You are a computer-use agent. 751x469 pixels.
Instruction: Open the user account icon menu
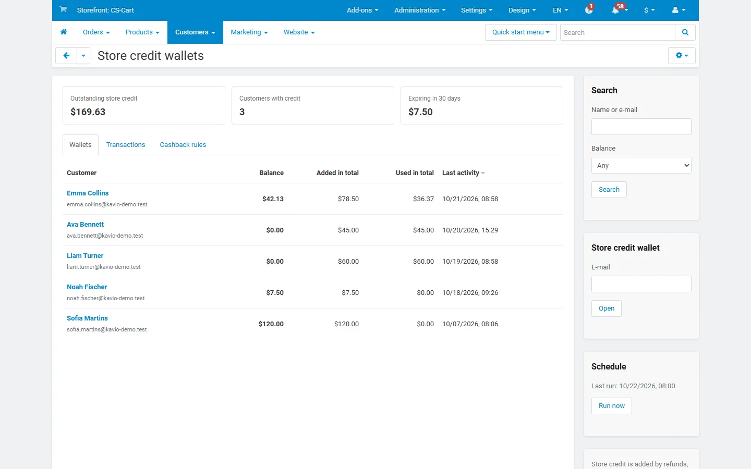click(x=679, y=10)
